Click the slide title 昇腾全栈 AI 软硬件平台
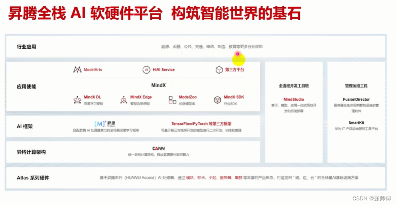 pos(85,13)
